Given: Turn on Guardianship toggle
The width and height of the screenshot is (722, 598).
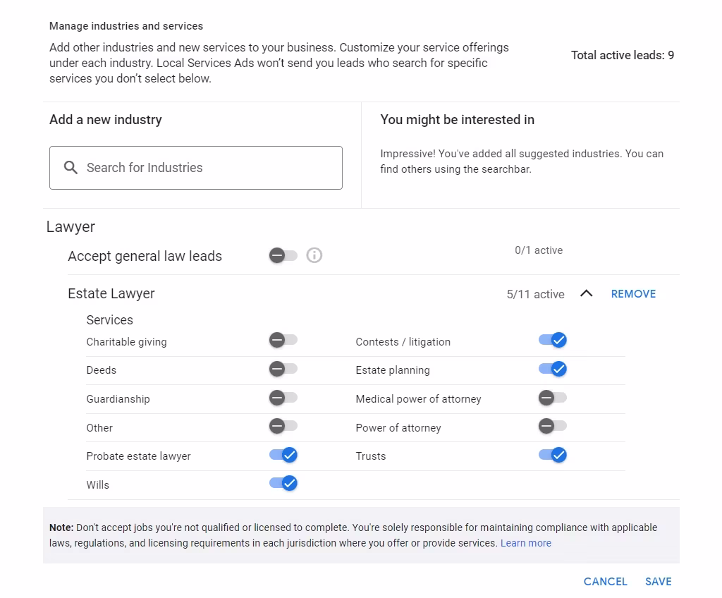Looking at the screenshot, I should (x=283, y=398).
